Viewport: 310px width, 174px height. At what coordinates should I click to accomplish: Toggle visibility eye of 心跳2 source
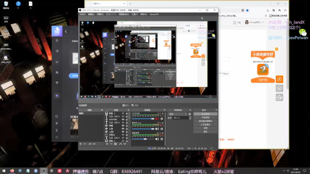coord(123,132)
